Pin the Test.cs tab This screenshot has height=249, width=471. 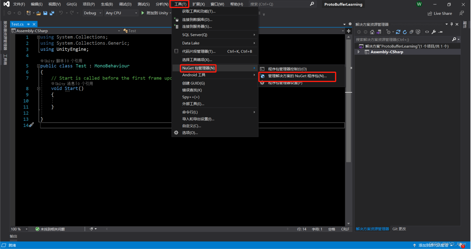(28, 24)
